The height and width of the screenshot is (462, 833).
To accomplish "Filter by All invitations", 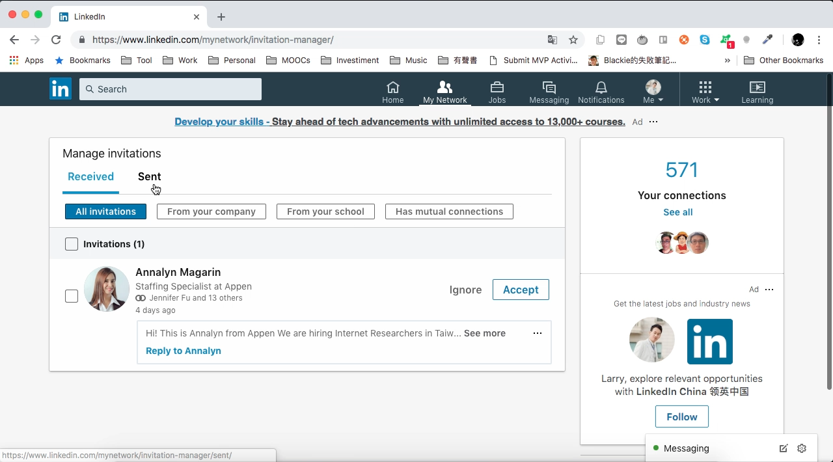I will click(x=105, y=211).
